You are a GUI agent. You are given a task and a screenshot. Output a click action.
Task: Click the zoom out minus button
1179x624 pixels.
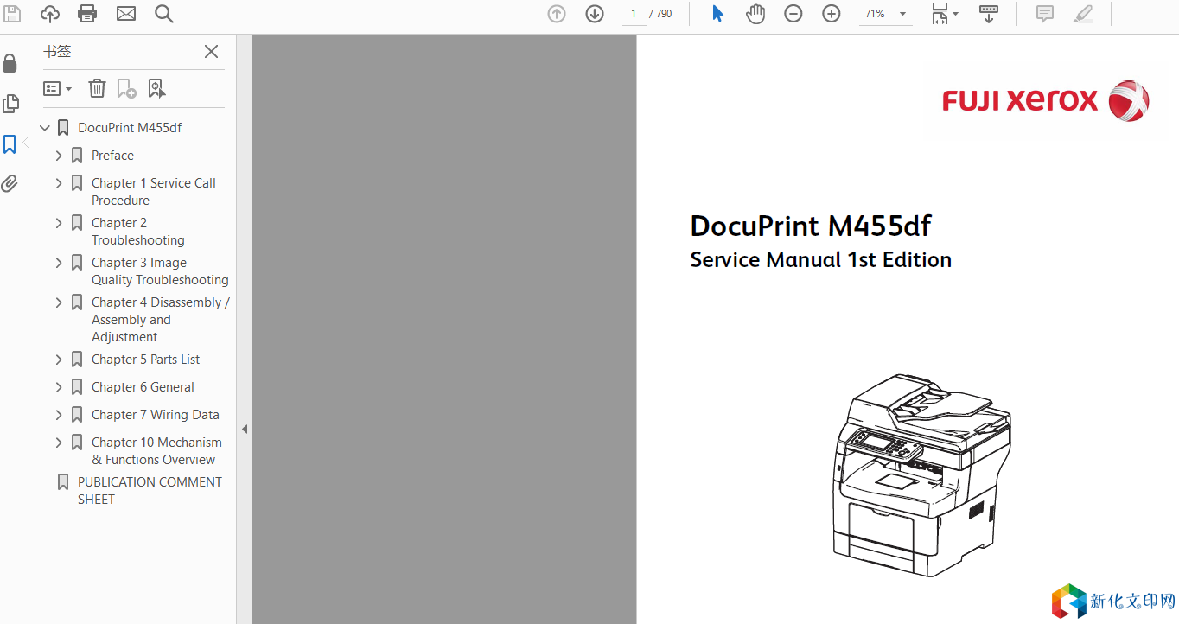[x=793, y=14]
